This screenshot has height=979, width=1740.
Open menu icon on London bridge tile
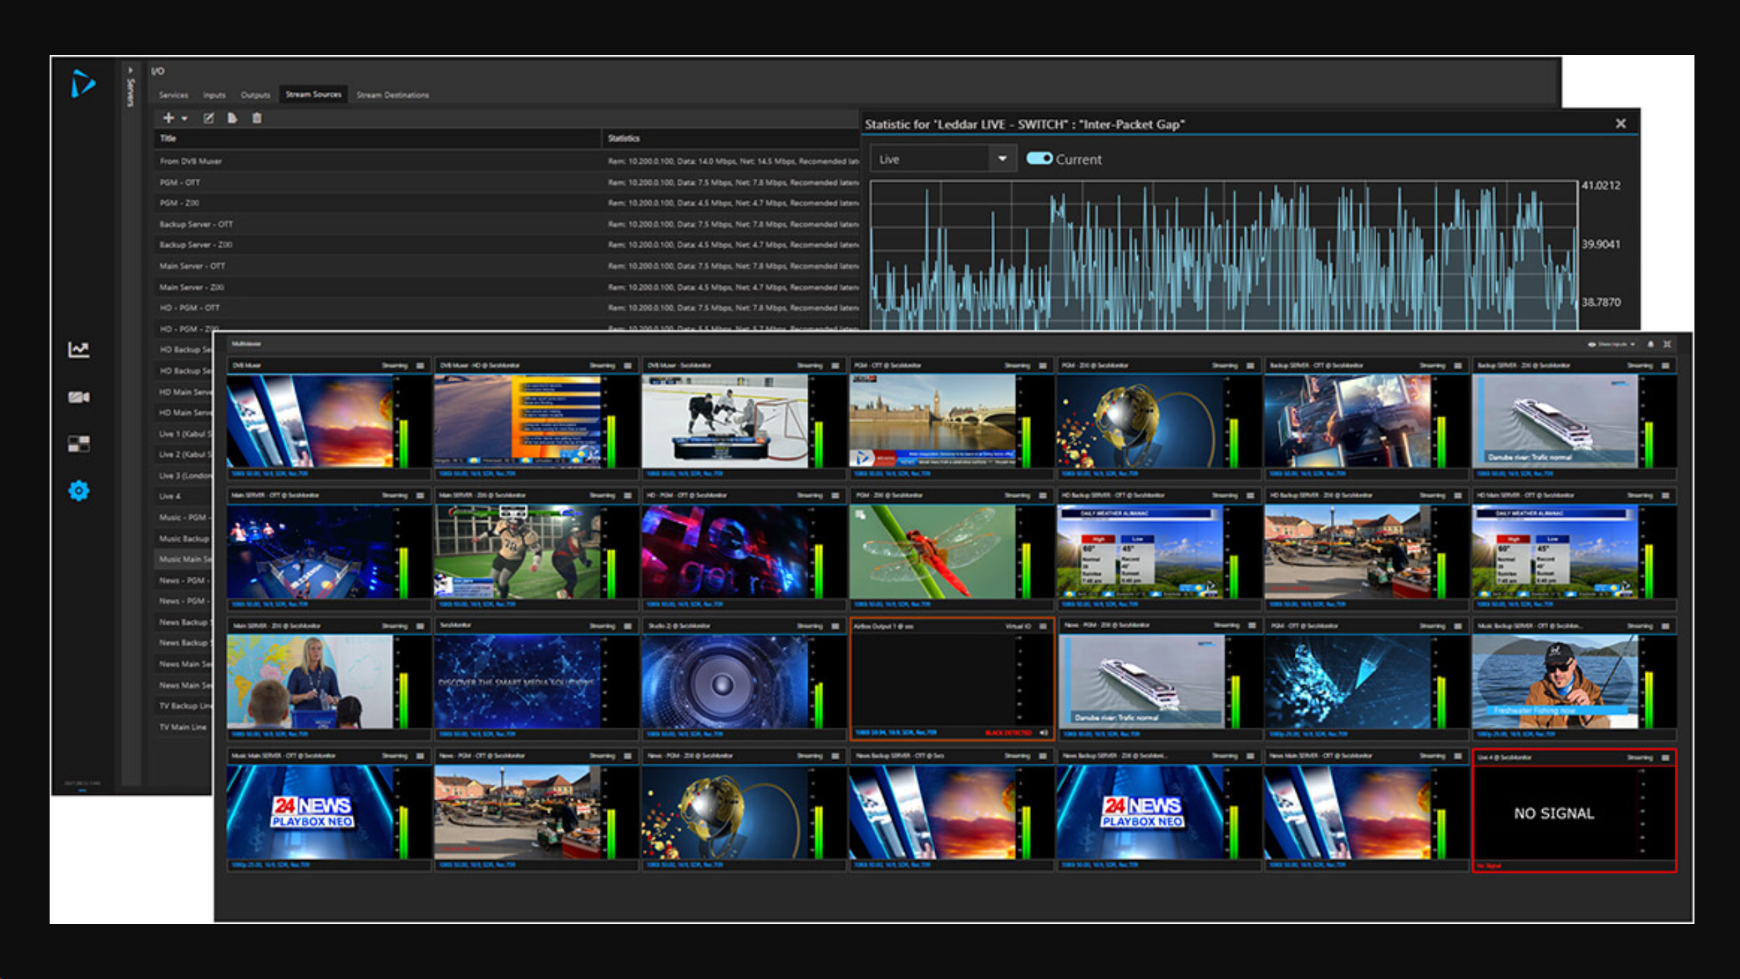click(1043, 366)
